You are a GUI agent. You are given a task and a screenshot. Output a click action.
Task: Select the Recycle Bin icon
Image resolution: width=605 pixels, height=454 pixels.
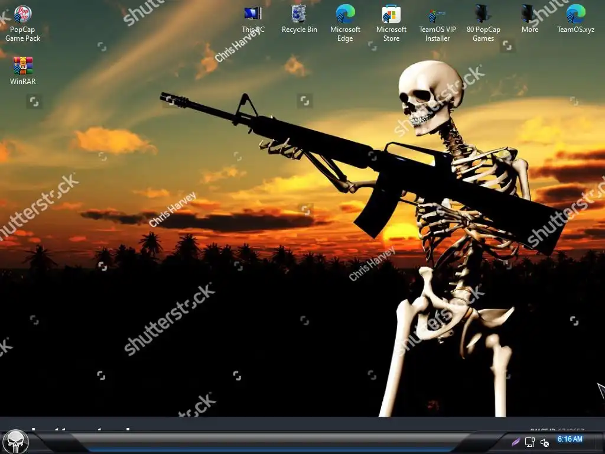pos(299,20)
